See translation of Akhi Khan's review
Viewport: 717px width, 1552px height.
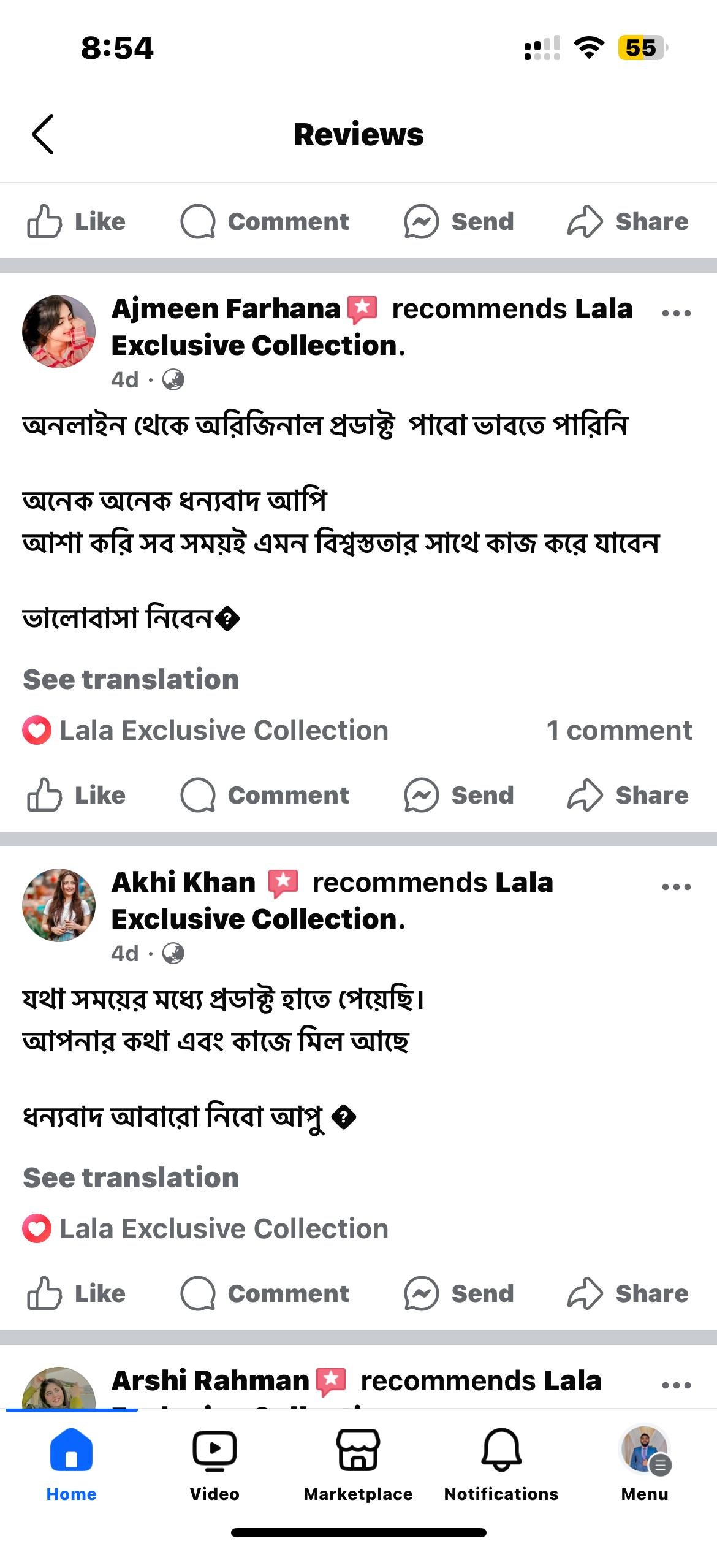point(131,1177)
